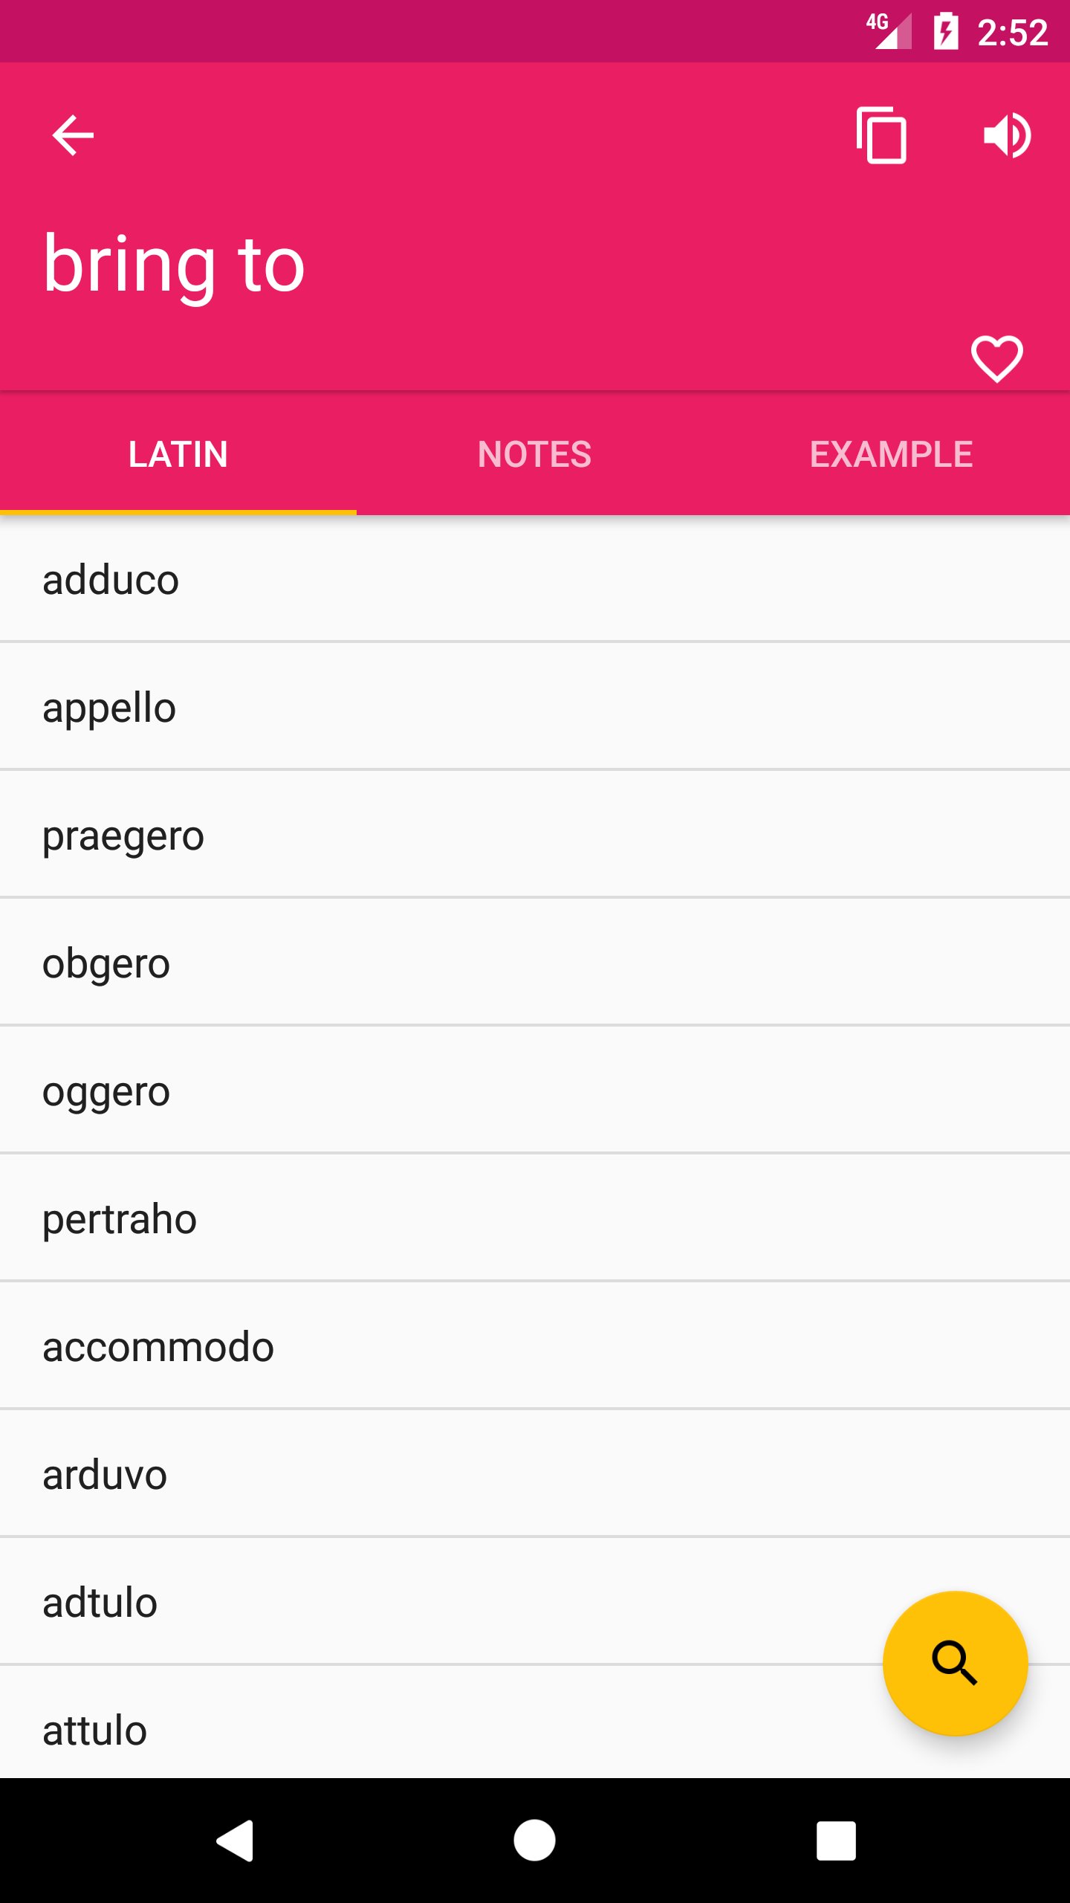Tap the 'oggero' translation

[106, 1091]
